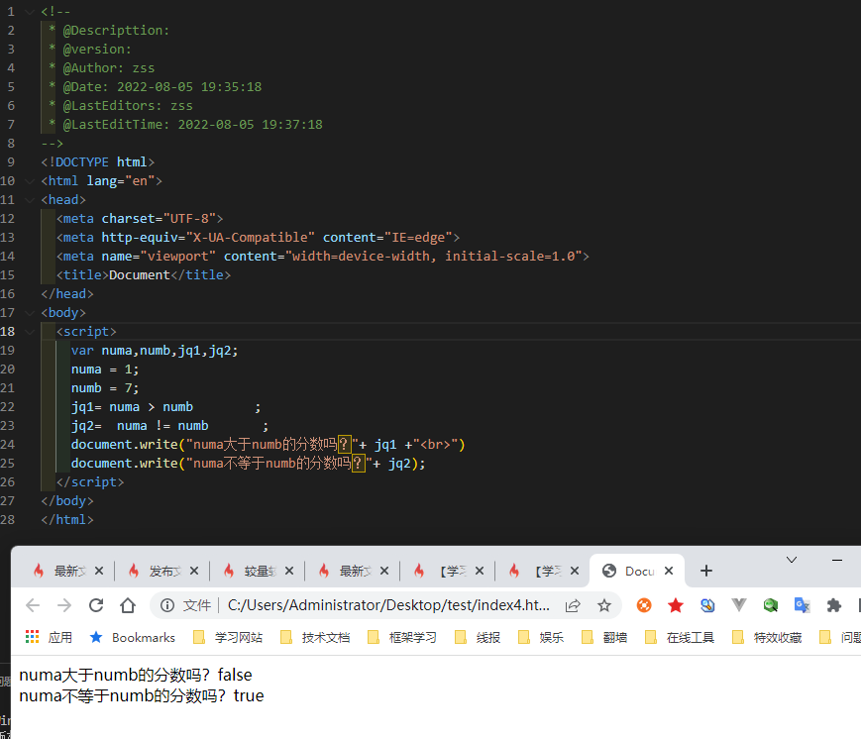Open the Vue devtools extension
This screenshot has height=739, width=861.
click(x=739, y=605)
